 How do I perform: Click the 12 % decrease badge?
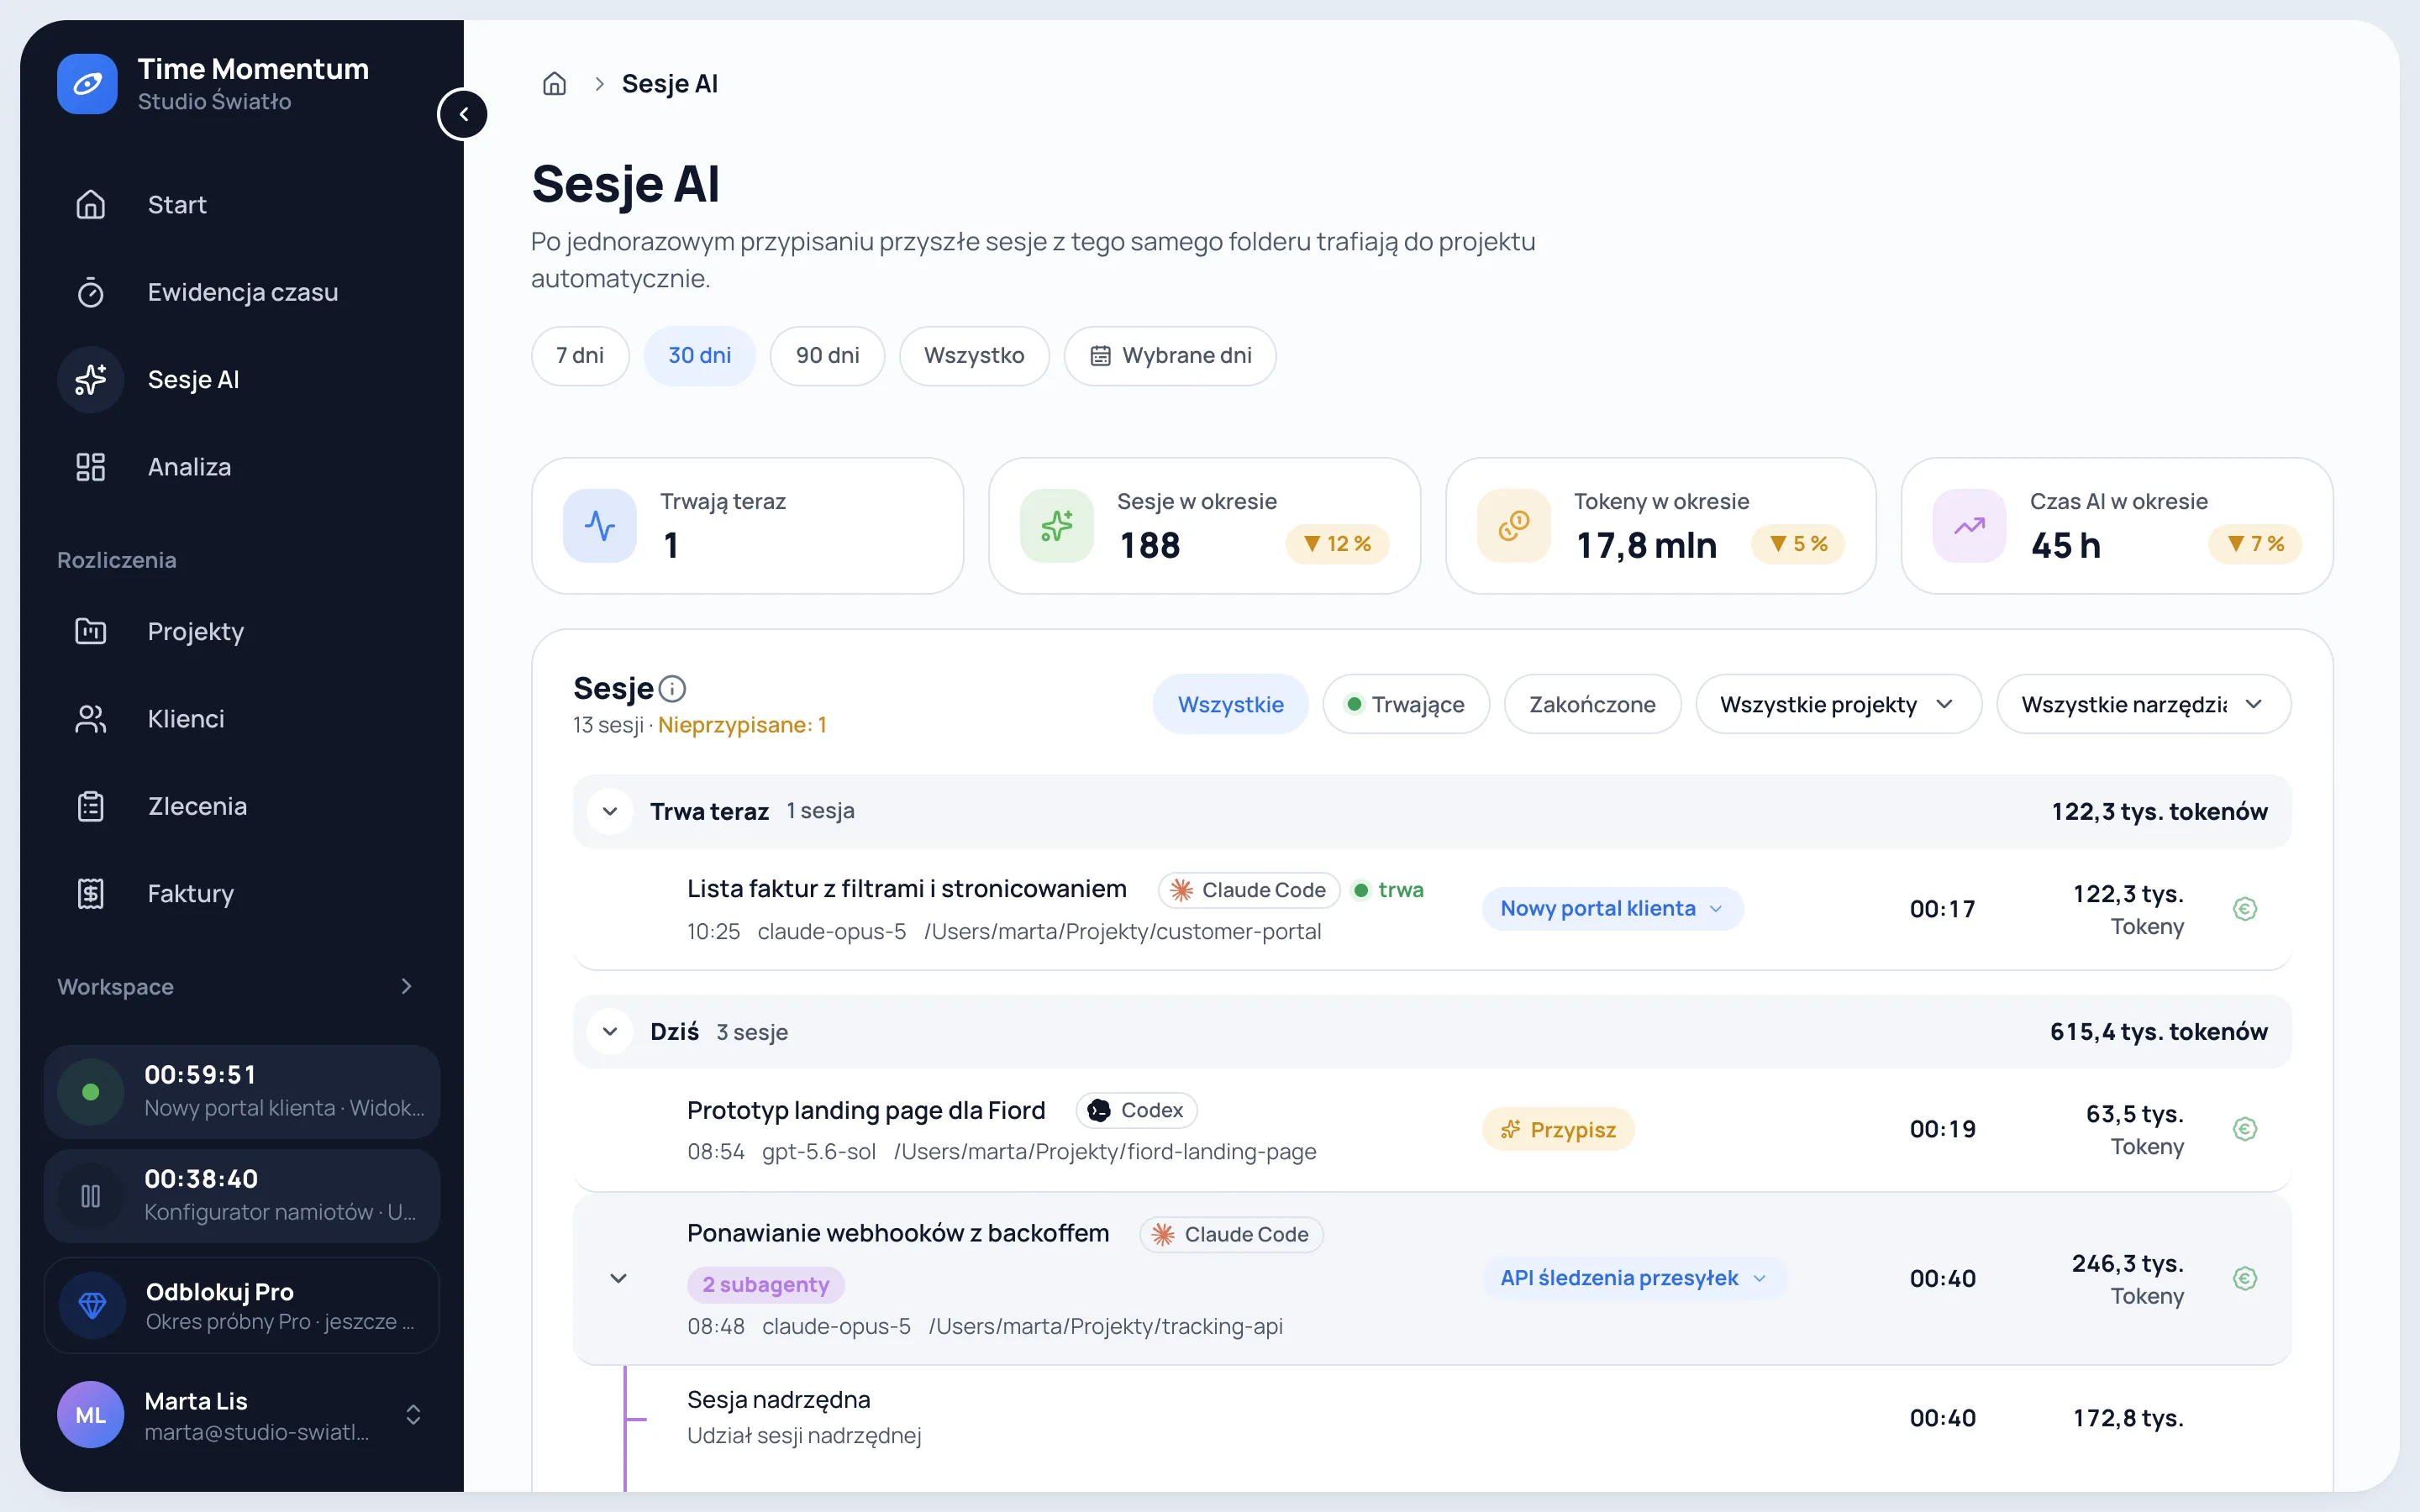coord(1337,544)
